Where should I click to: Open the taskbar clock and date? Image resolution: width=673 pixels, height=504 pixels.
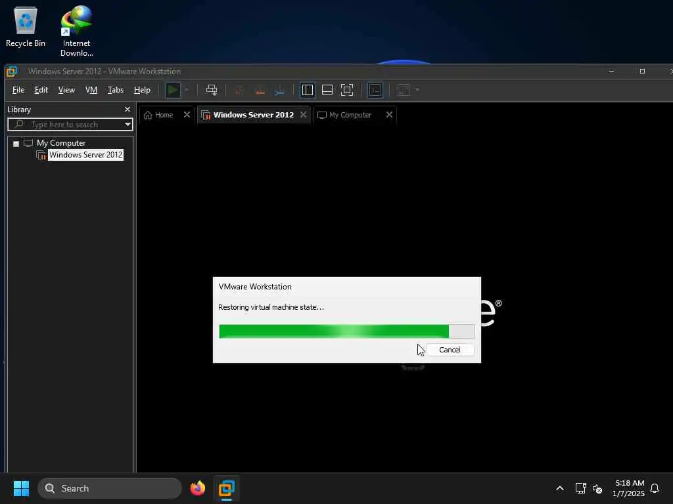tap(628, 488)
